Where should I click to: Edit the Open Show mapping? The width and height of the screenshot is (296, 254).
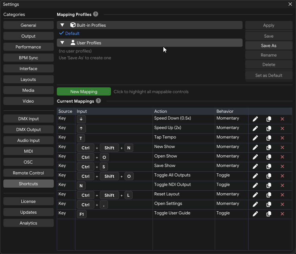(x=255, y=157)
